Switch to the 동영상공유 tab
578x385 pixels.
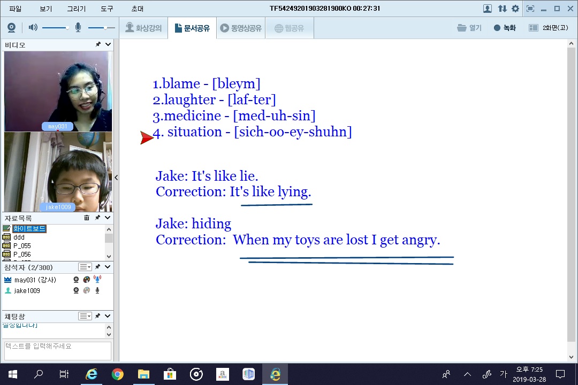(241, 28)
